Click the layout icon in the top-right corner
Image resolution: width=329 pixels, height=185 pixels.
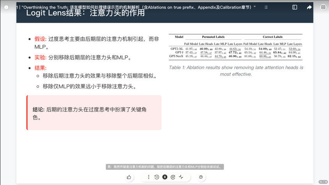323,7
